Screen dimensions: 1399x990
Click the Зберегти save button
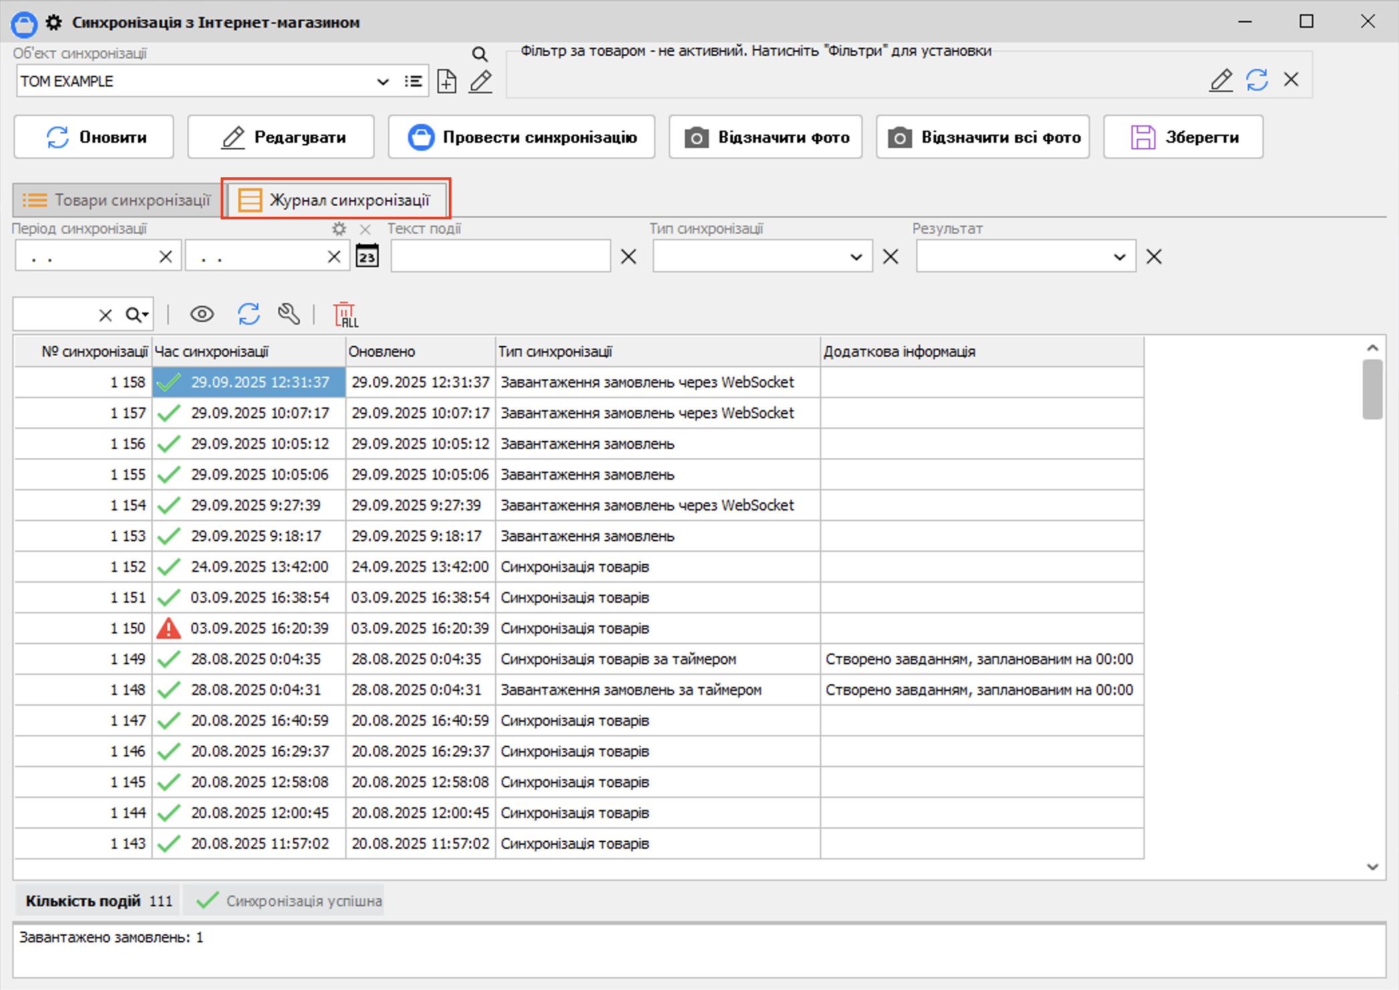click(1183, 137)
